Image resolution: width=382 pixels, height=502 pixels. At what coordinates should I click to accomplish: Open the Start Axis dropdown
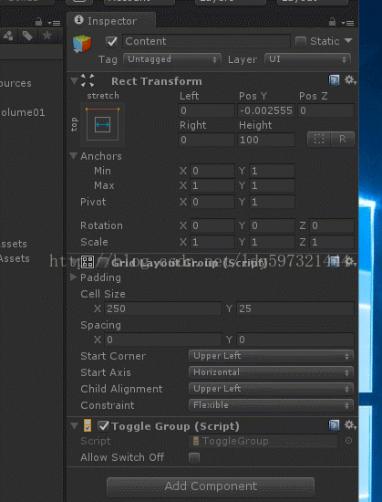[271, 372]
